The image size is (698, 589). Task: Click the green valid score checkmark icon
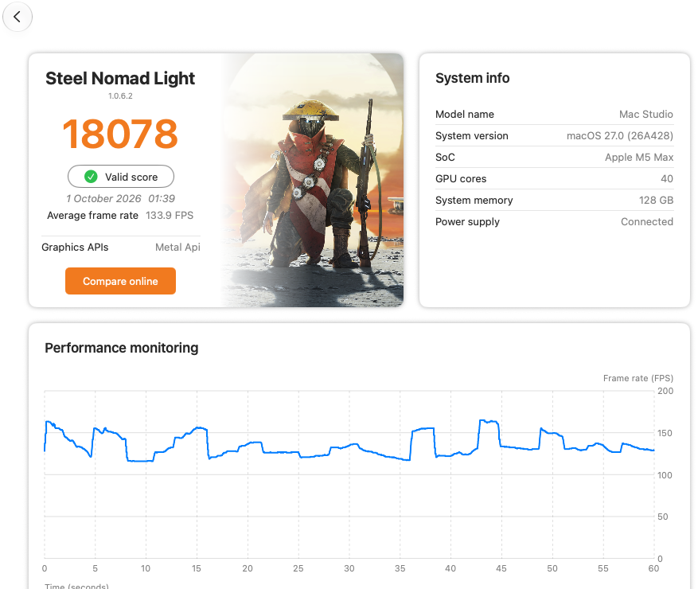91,177
